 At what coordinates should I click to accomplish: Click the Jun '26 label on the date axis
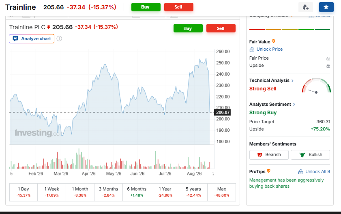click(137, 173)
